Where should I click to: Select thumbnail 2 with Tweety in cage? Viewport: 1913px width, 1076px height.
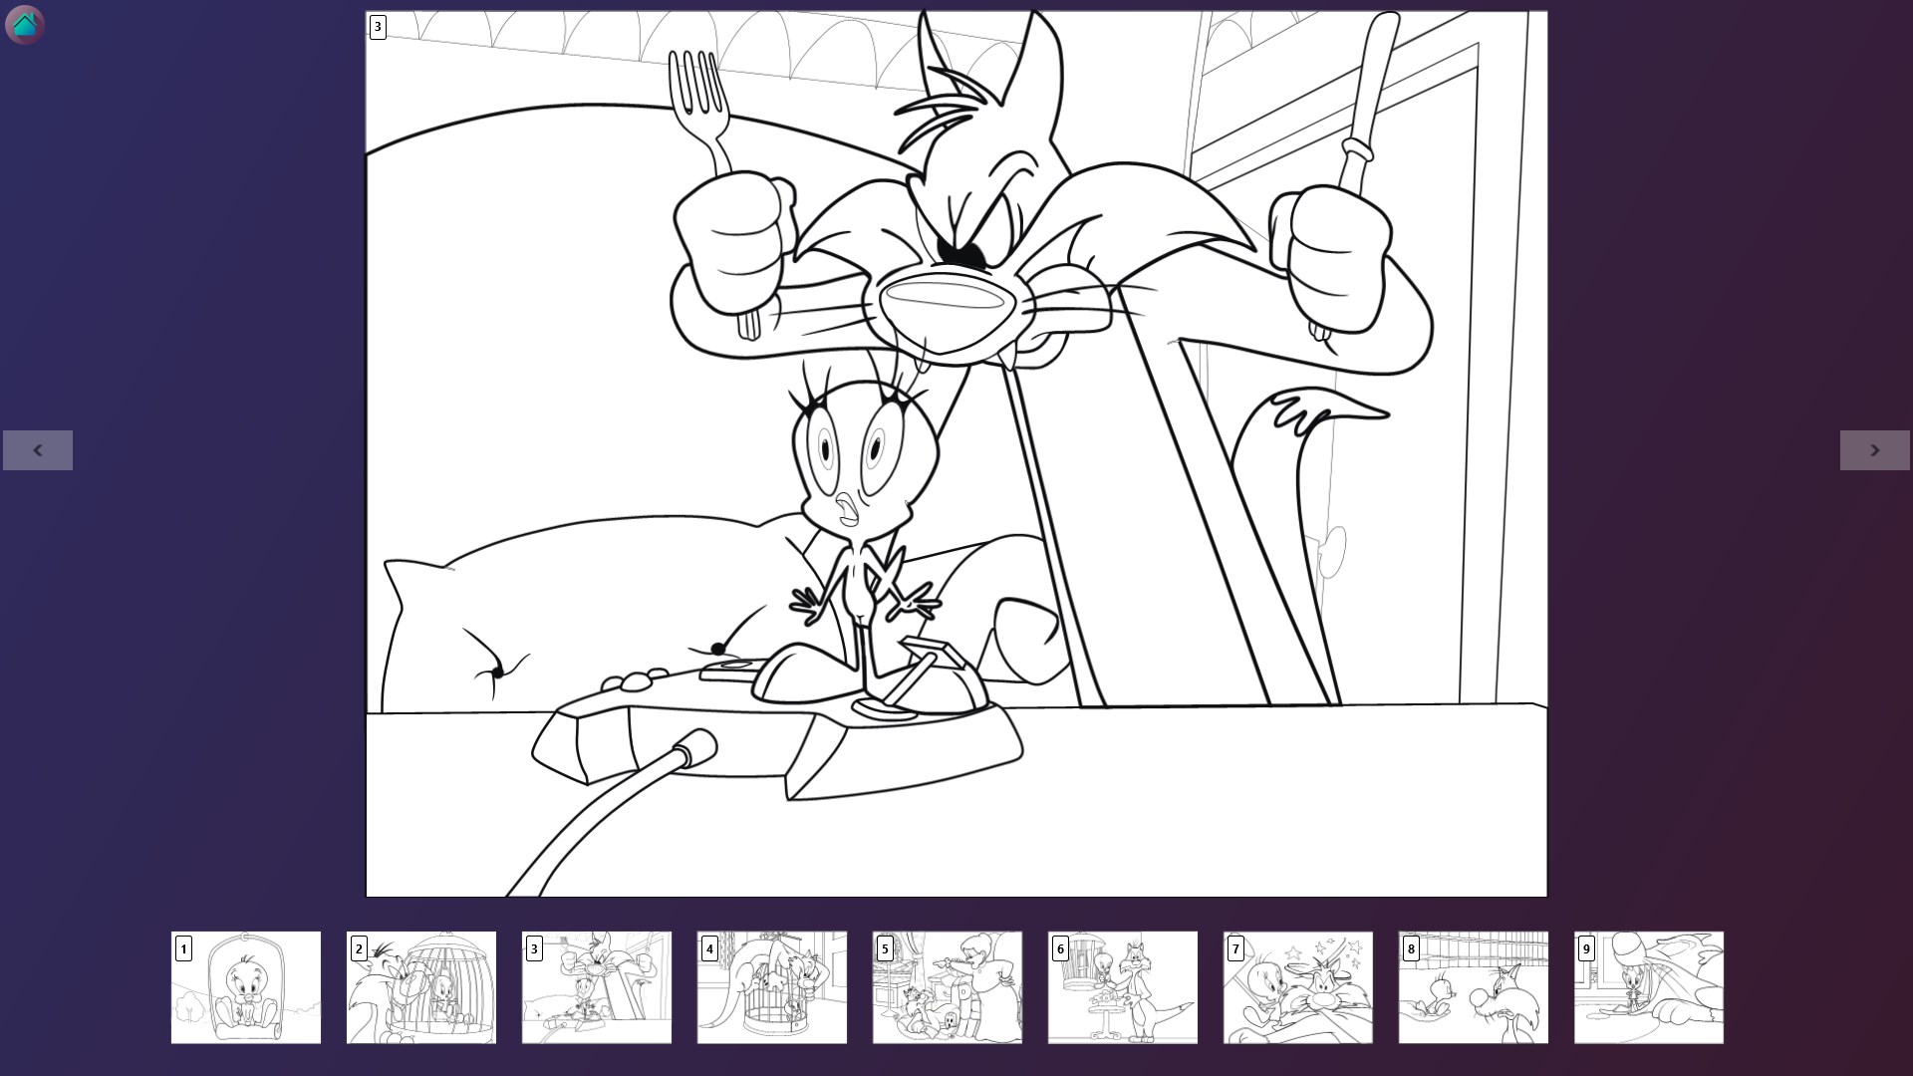point(421,987)
